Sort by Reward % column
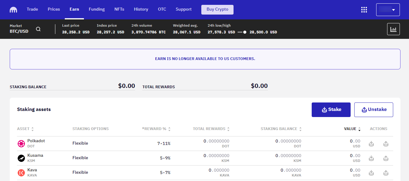 coord(156,129)
